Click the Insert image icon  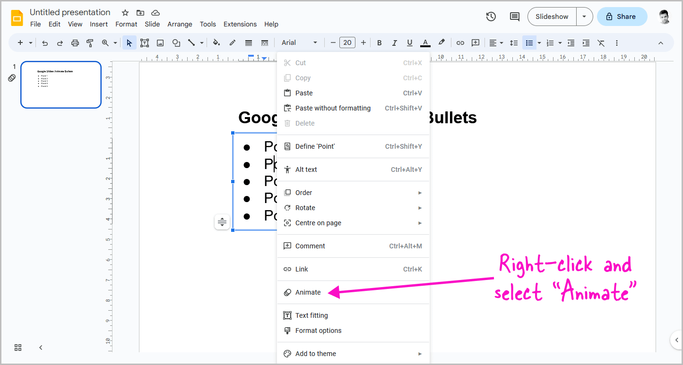160,43
